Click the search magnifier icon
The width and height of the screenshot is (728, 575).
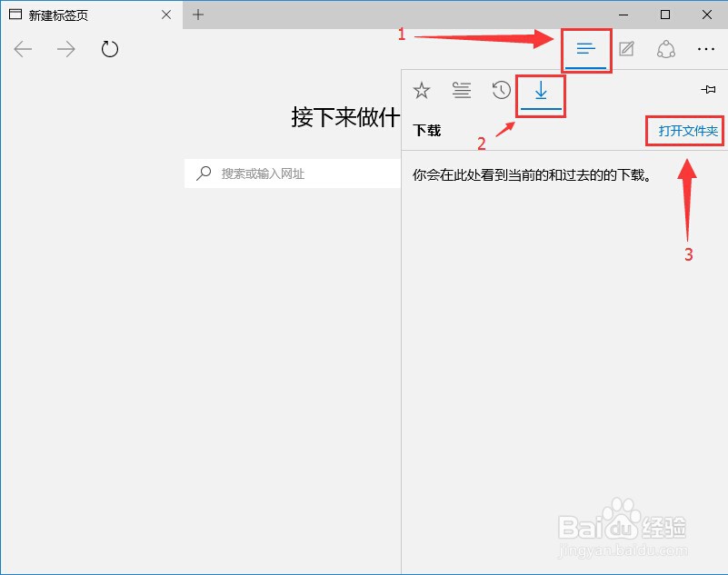point(204,173)
